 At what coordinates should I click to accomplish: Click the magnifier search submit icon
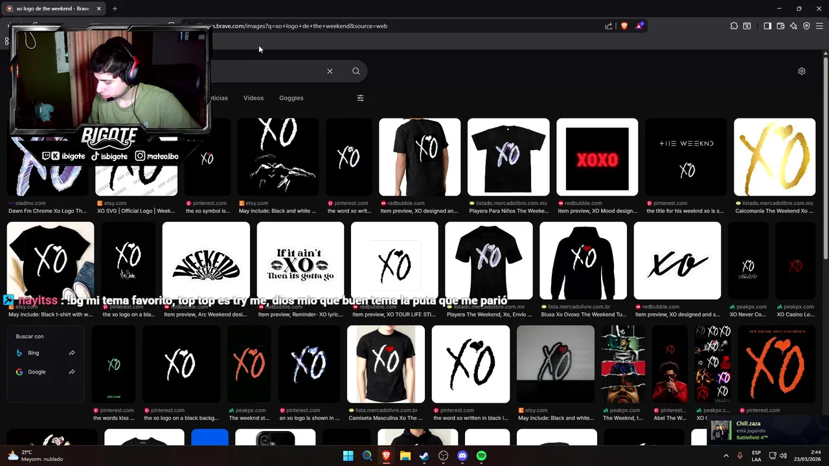[x=356, y=71]
